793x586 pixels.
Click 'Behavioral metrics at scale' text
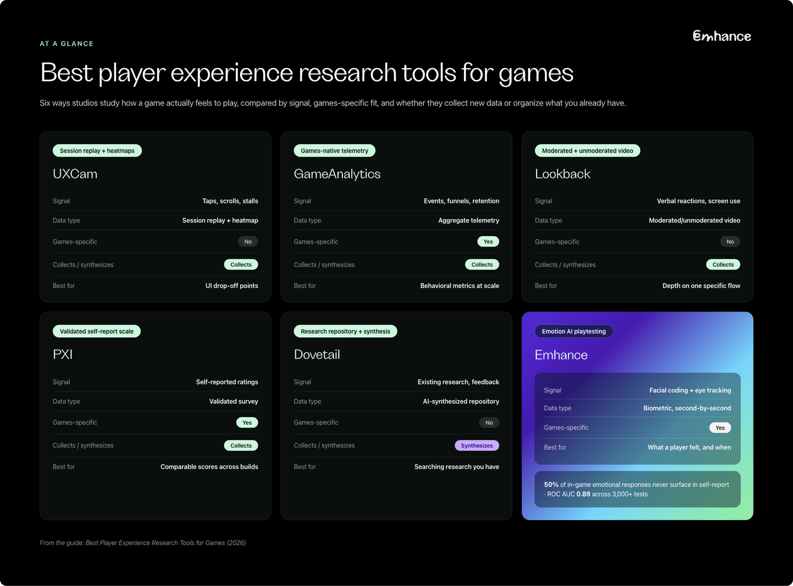pyautogui.click(x=460, y=285)
